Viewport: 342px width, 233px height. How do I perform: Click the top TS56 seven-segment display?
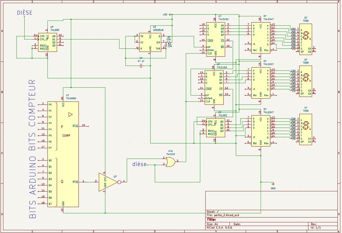point(305,39)
